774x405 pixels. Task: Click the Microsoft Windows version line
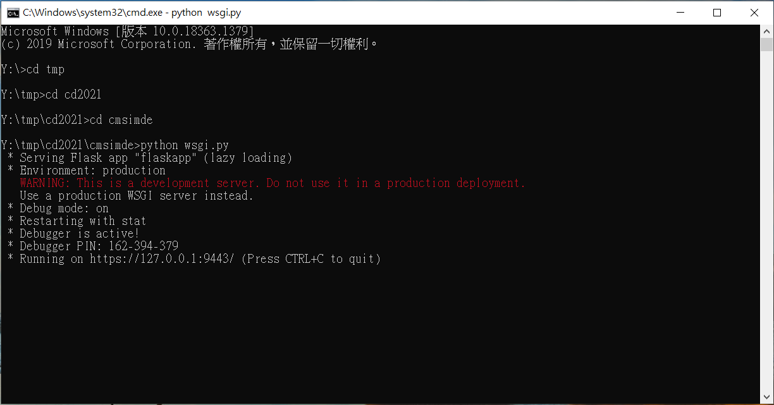tap(128, 31)
